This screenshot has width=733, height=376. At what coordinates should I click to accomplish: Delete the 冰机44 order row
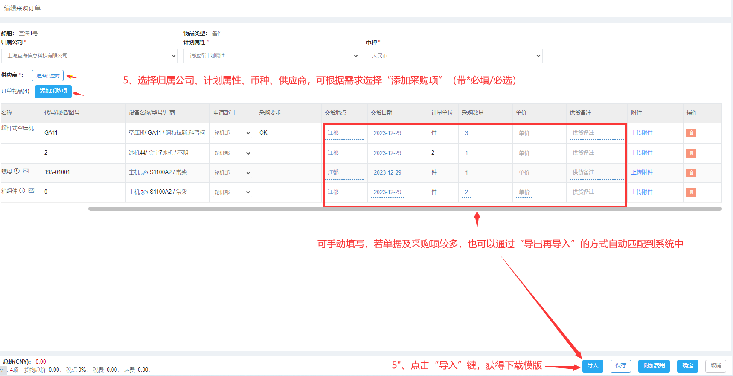pos(691,153)
